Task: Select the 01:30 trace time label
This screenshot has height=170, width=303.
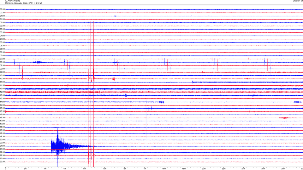Action: coord(3,19)
